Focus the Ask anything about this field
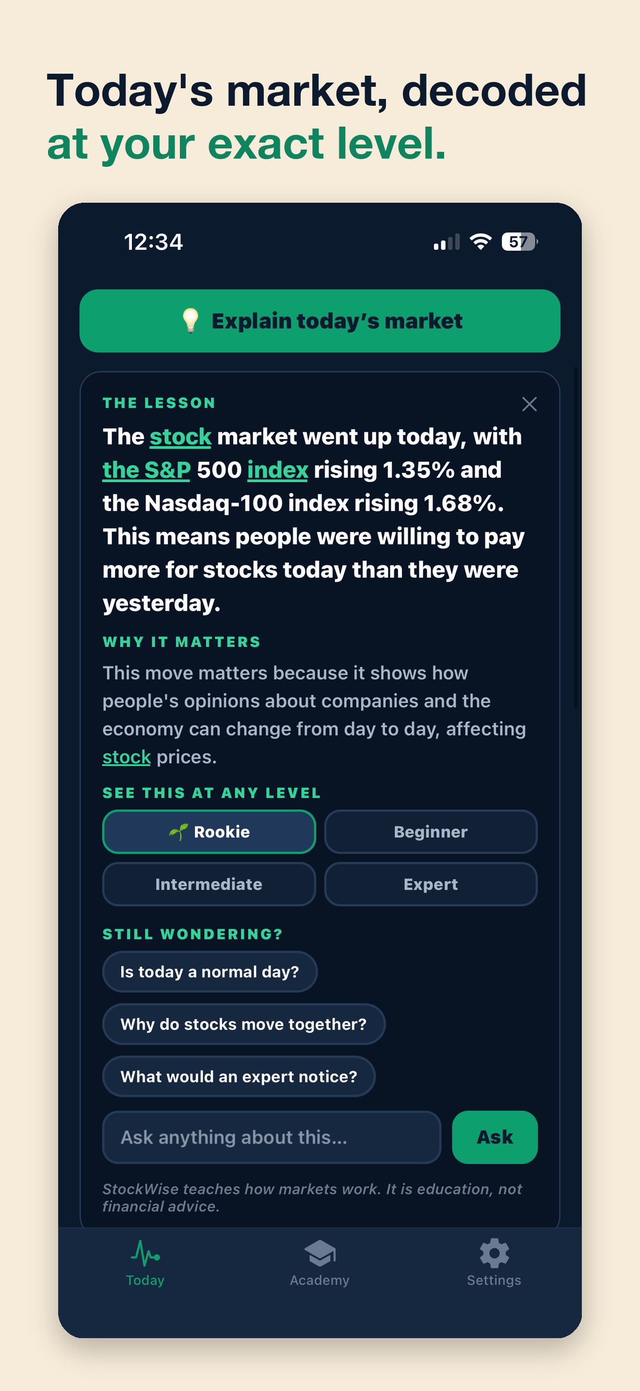The width and height of the screenshot is (640, 1391). (272, 1137)
